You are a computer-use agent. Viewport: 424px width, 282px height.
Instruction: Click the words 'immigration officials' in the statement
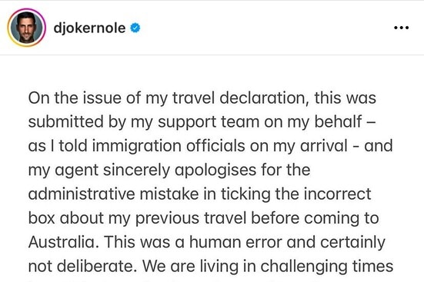click(x=169, y=146)
